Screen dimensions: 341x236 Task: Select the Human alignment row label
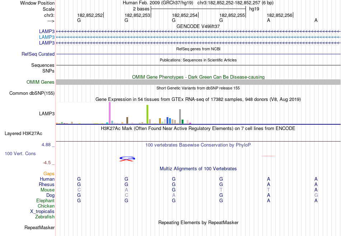47,179
